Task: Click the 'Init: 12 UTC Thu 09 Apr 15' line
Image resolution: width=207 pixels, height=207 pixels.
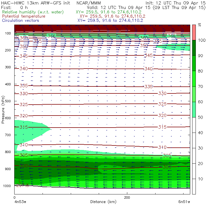Action: (175, 3)
